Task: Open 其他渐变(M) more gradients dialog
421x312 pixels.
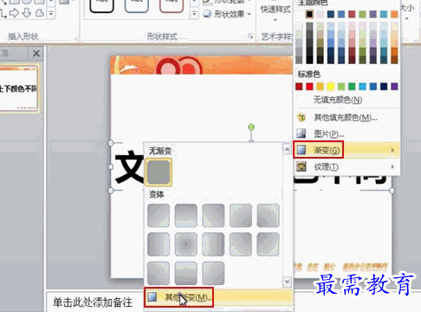Action: pos(218,297)
